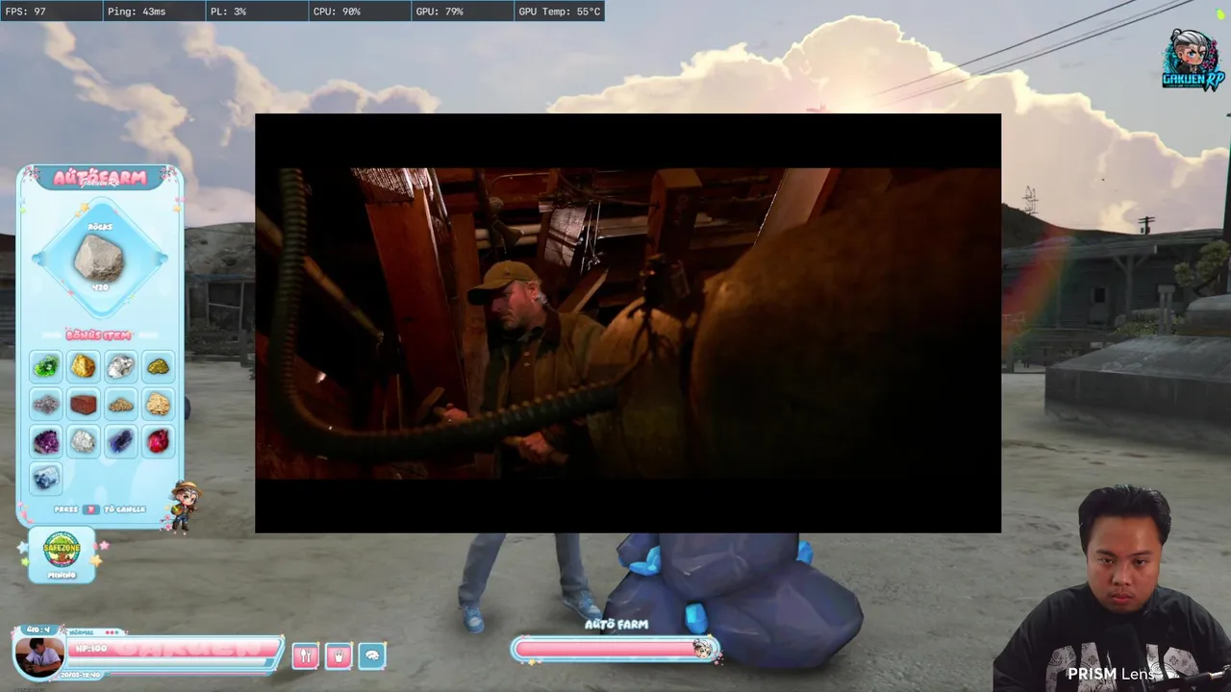Click the AutoFarm panel title

(100, 178)
